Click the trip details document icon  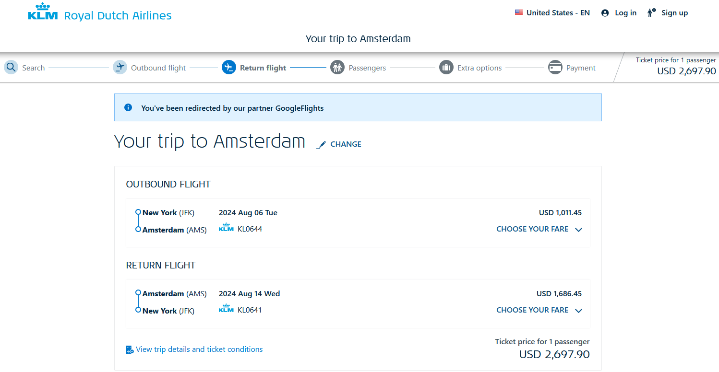tap(129, 349)
